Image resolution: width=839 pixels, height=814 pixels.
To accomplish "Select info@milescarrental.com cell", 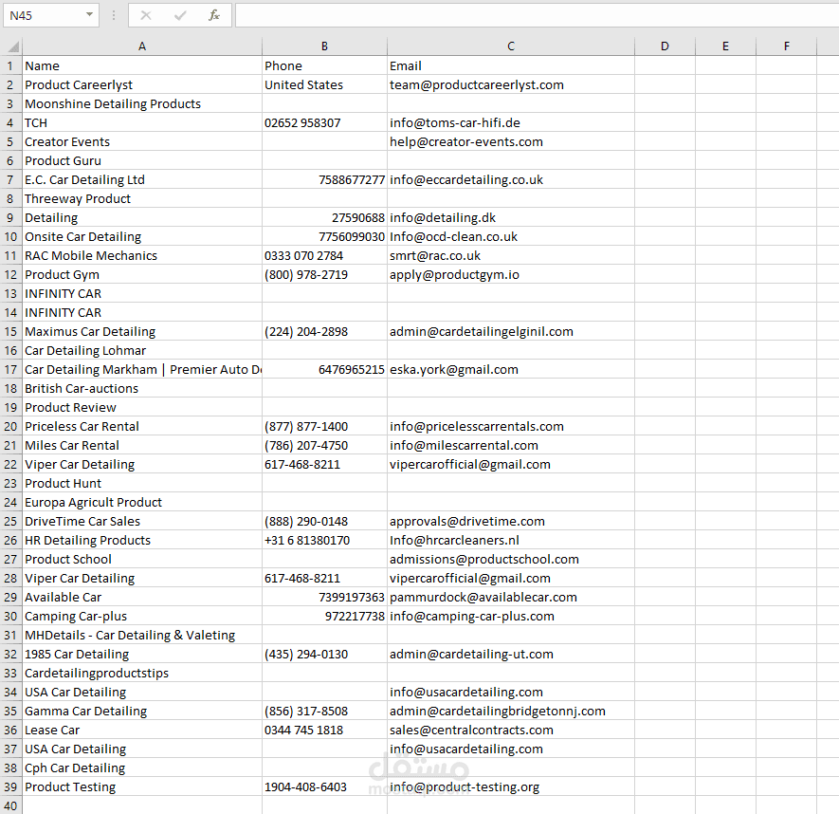I will pos(510,445).
